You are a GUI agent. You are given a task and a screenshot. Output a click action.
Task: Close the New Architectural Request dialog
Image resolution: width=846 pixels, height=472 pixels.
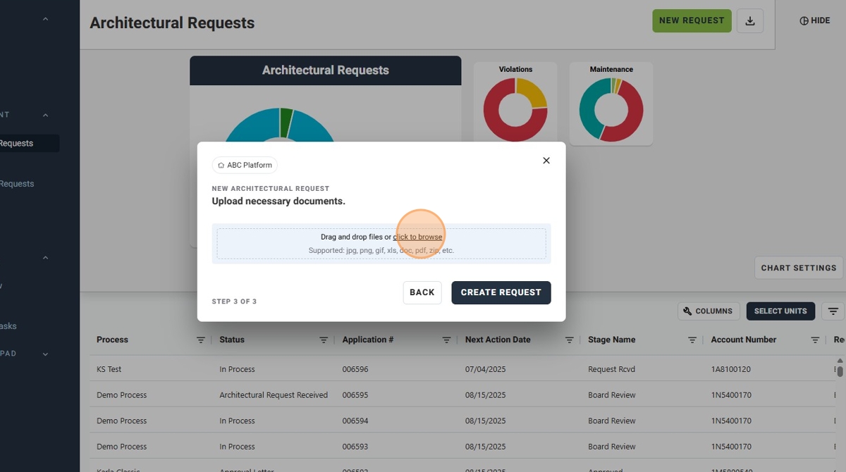click(x=546, y=161)
